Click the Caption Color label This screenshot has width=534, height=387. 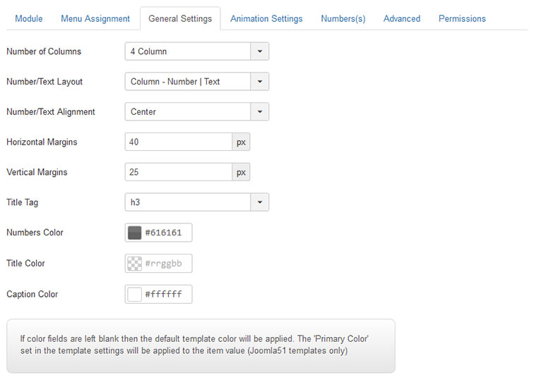tap(32, 294)
